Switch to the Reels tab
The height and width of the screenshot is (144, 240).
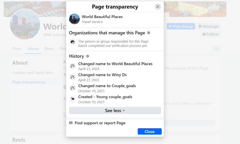[x=49, y=49]
